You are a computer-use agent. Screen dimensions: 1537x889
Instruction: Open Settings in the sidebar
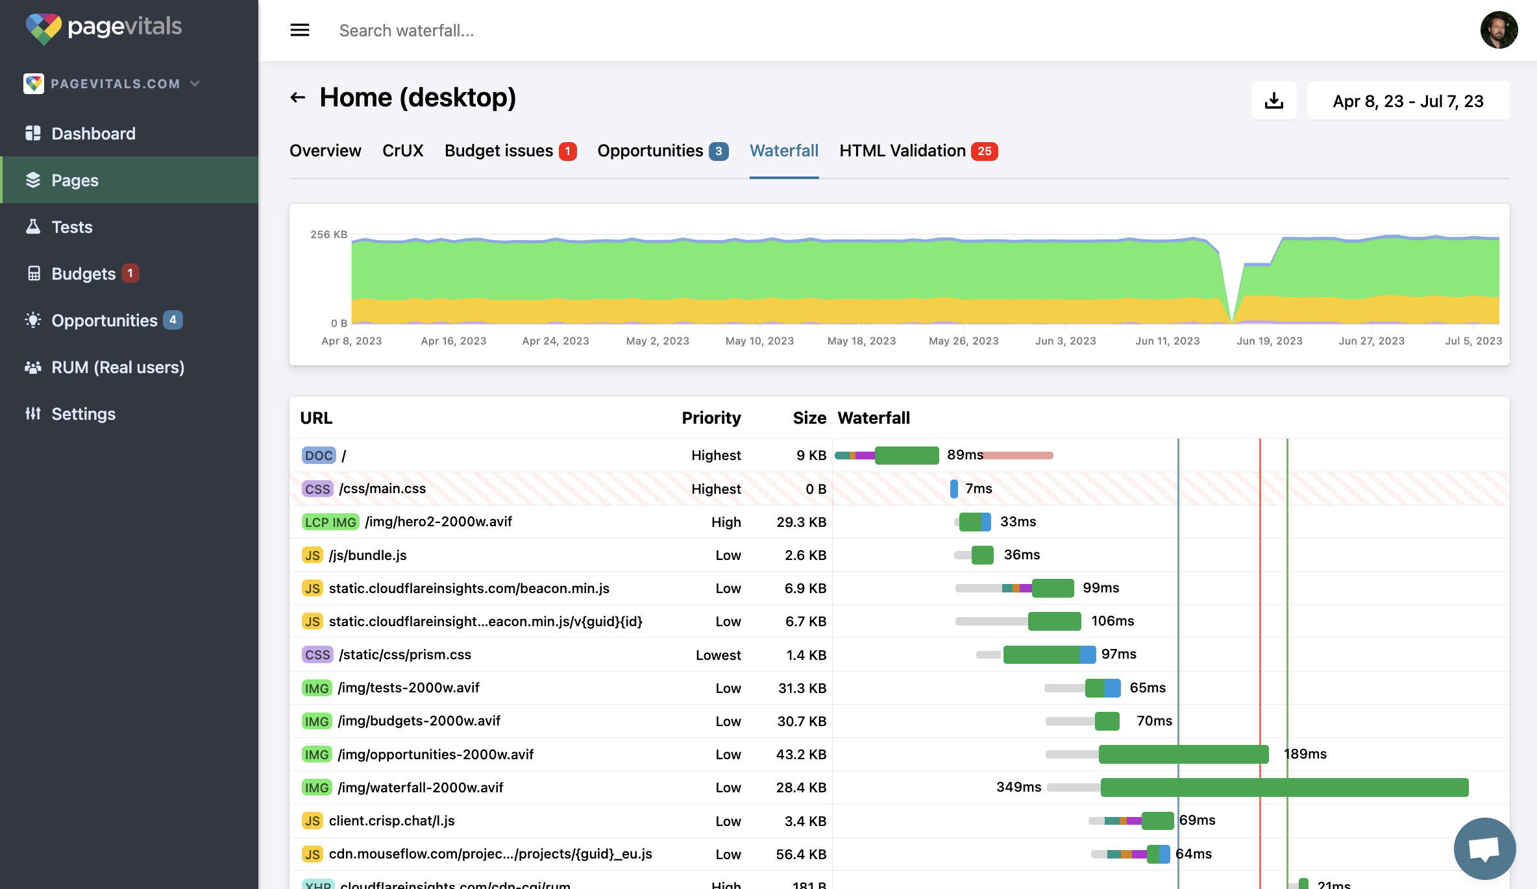coord(83,414)
